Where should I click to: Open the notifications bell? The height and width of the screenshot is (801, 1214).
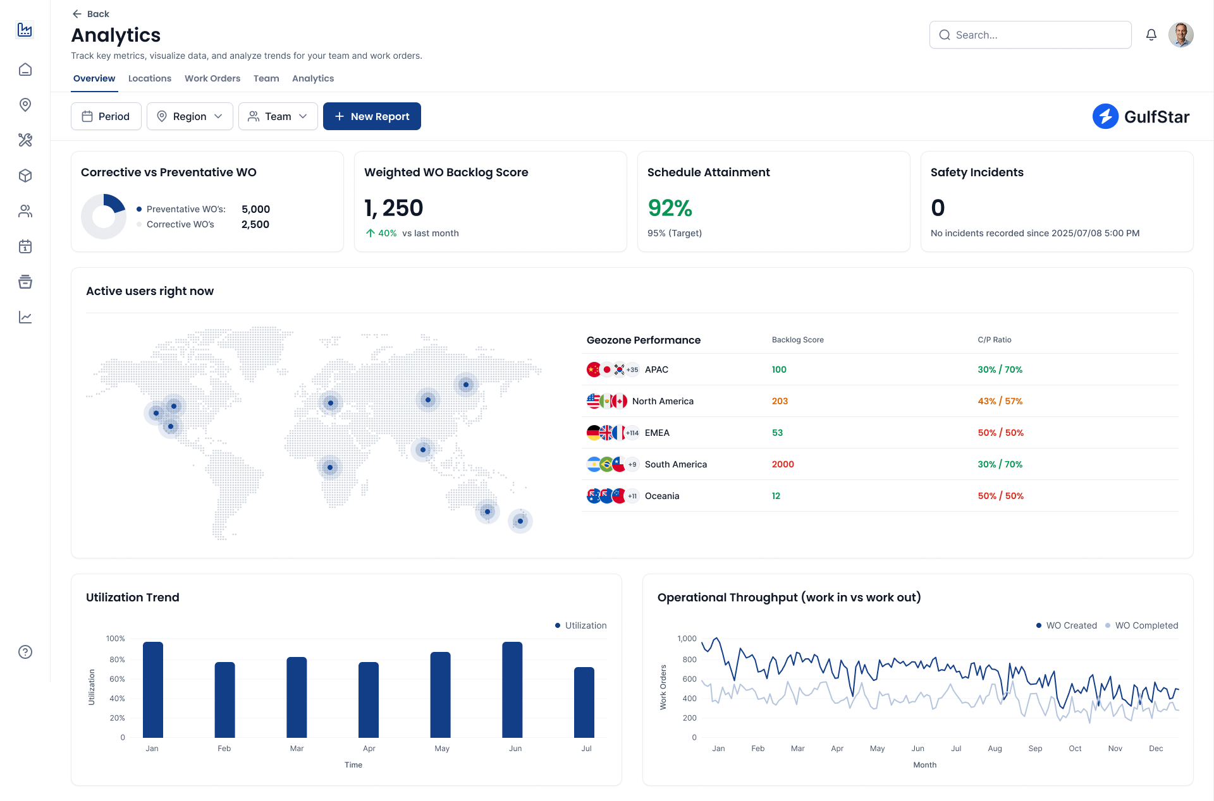[1151, 35]
